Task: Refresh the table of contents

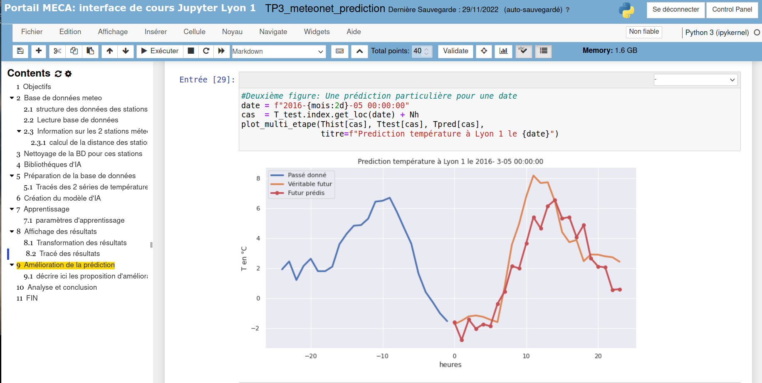Action: tap(58, 74)
